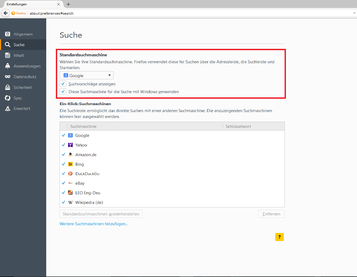
Task: Click Standardsuchmaschinen wiederherstellen button
Action: coord(101,214)
